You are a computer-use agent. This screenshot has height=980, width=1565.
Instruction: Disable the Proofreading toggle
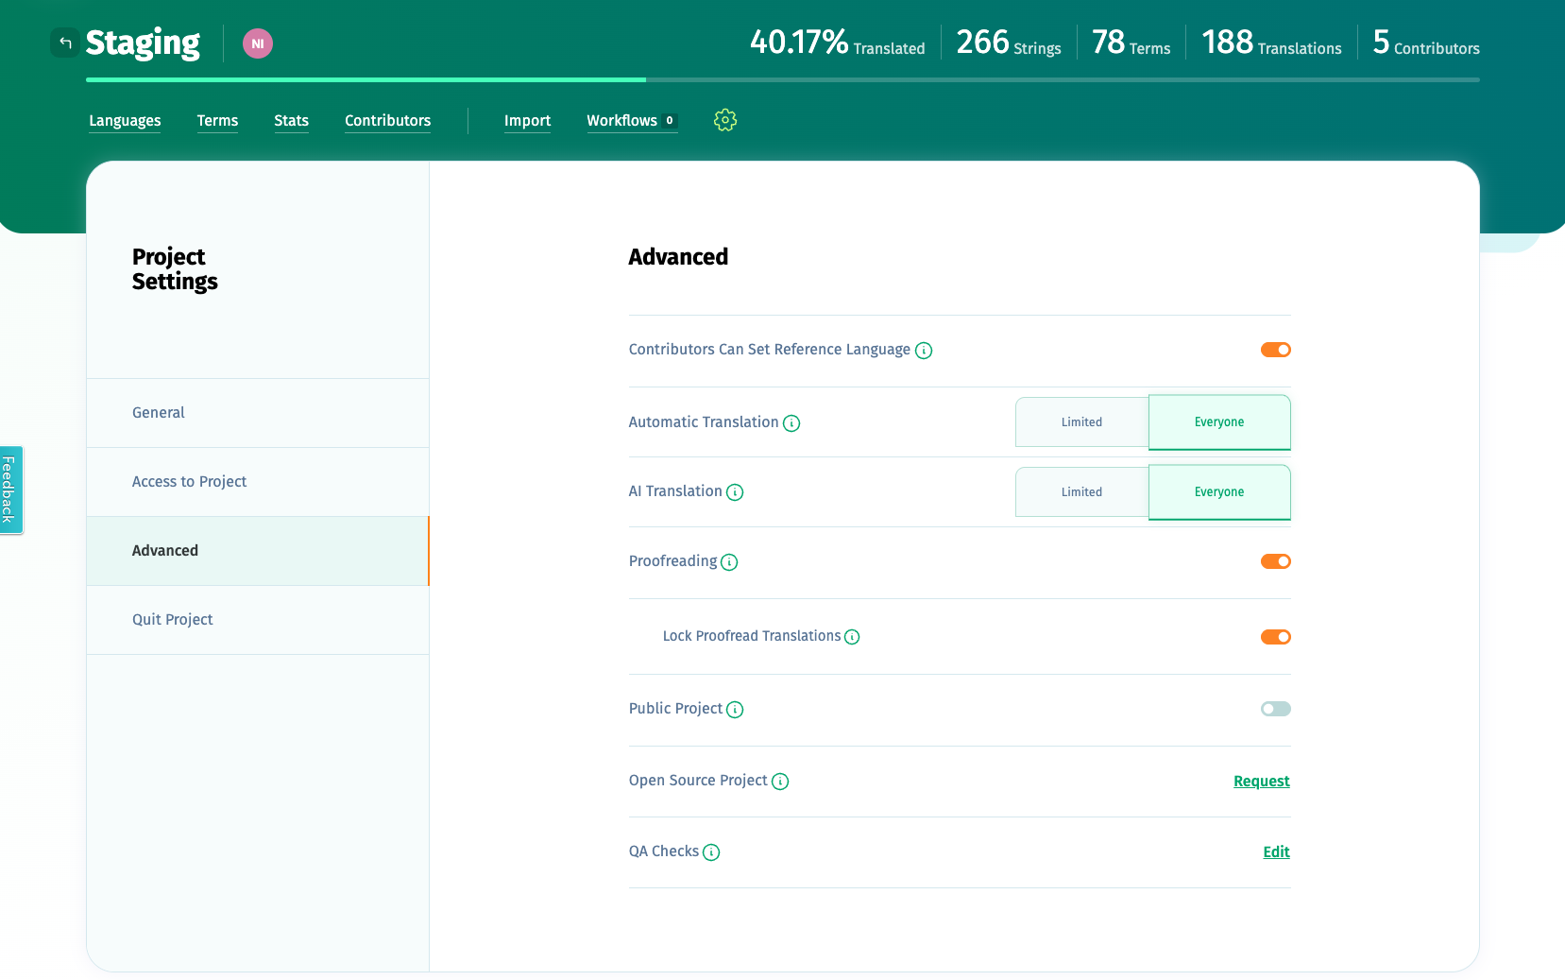tap(1276, 561)
